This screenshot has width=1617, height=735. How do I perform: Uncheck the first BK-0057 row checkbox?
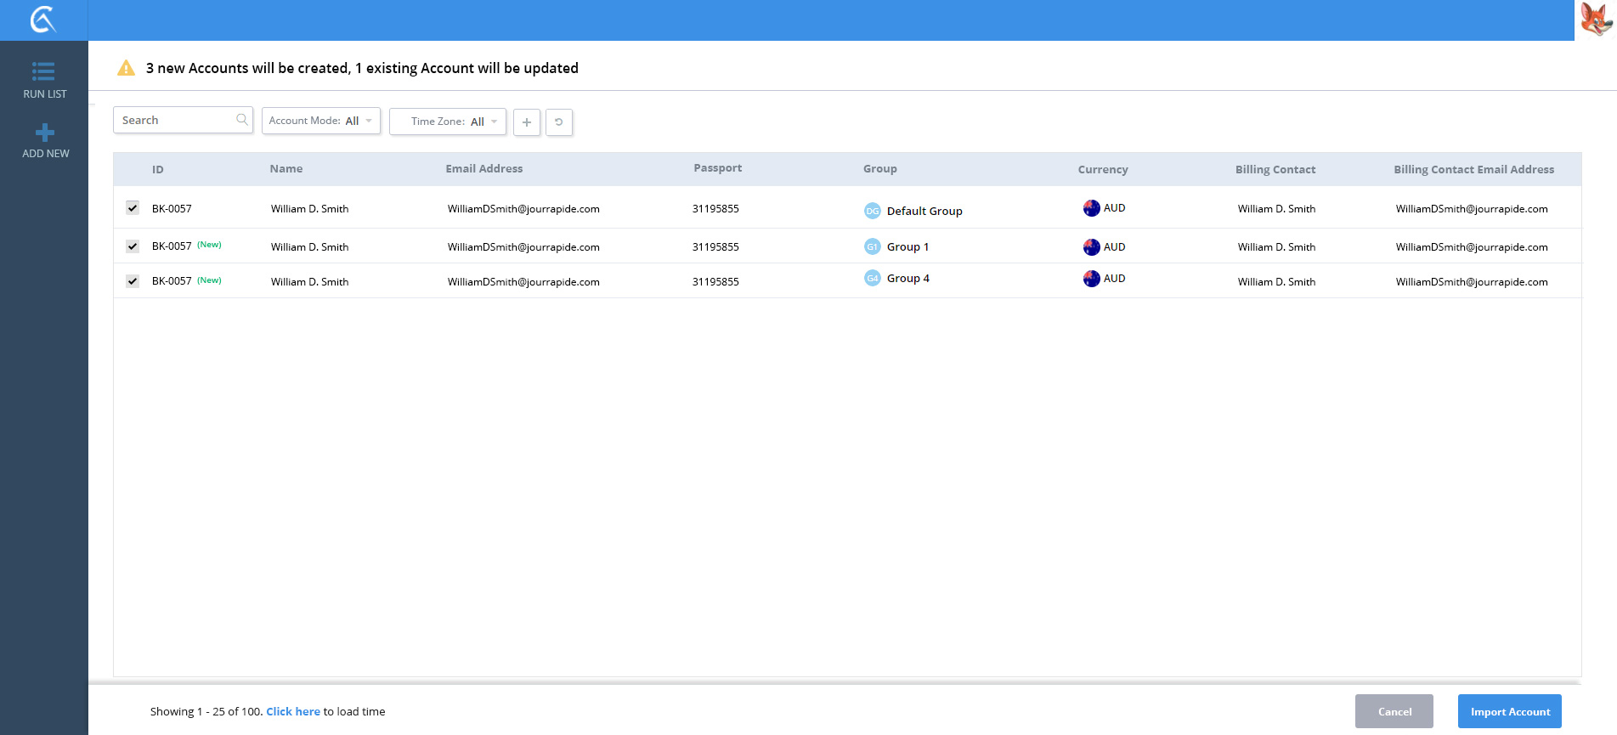[133, 208]
